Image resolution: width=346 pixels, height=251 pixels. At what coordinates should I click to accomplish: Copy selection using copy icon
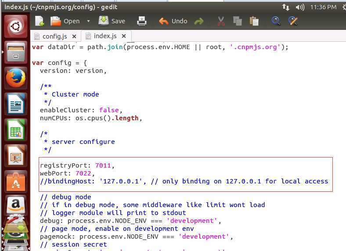click(x=238, y=21)
